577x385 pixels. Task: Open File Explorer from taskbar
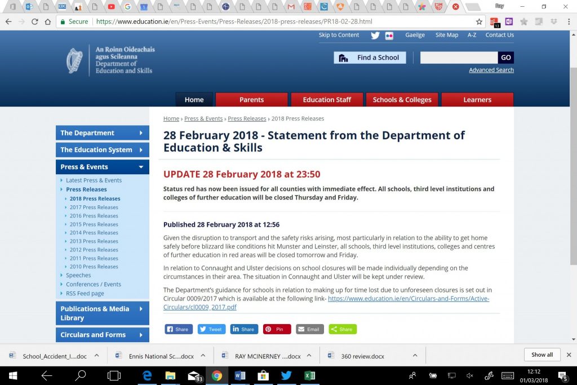coord(170,375)
